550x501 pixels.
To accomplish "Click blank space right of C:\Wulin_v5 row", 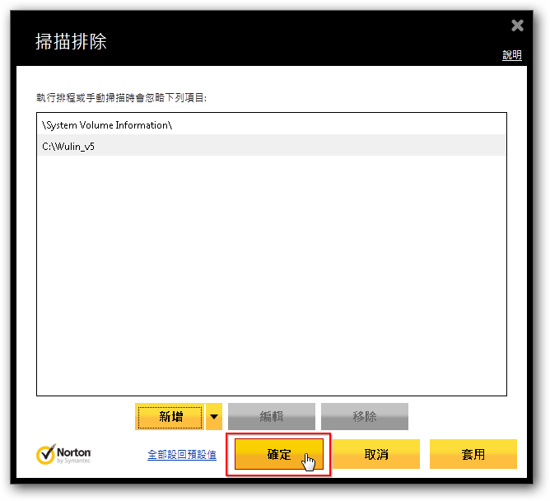I will tap(329, 146).
